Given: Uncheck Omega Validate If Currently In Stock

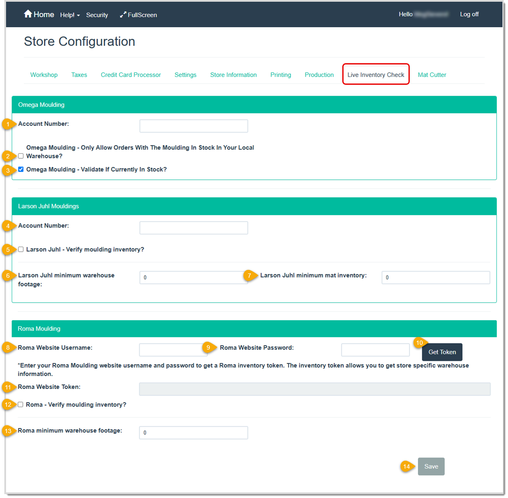Looking at the screenshot, I should (x=20, y=169).
